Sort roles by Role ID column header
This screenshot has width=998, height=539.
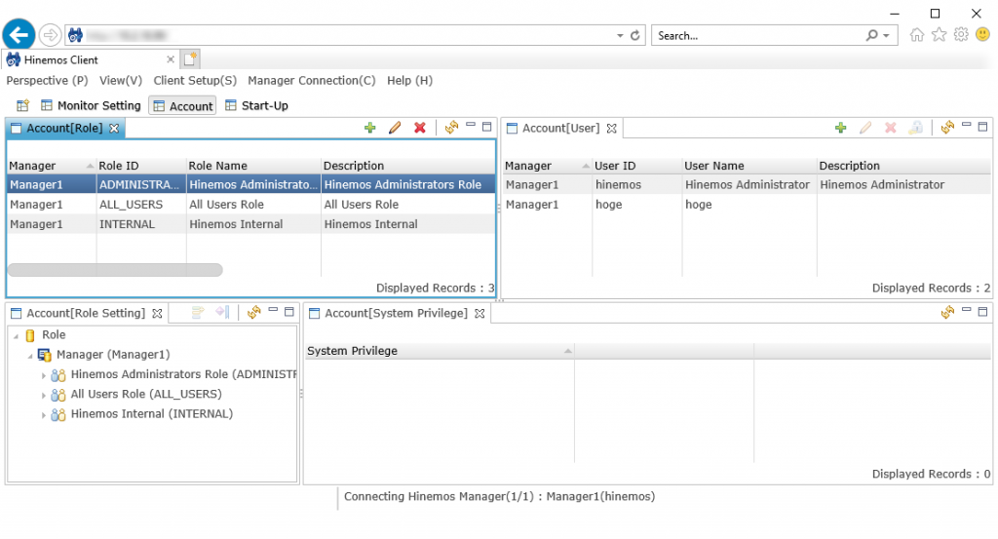tap(141, 166)
